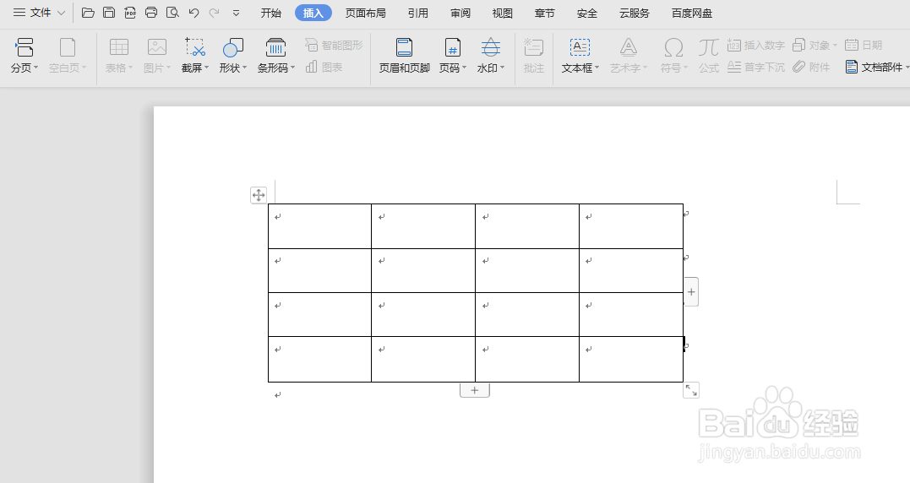Go to the 引用 tab
Screen dimensions: 910x483
click(x=418, y=13)
